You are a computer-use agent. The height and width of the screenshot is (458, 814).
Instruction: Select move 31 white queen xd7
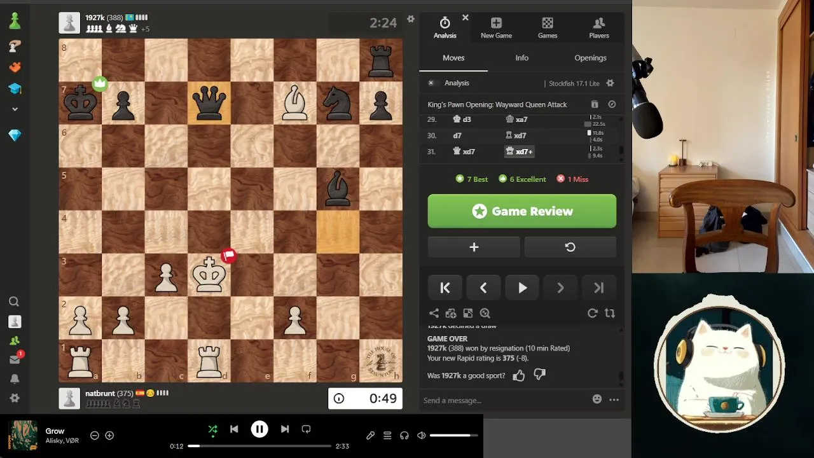[x=464, y=151]
